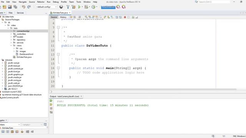Expand the repository package node
This screenshot has height=138, width=246.
coord(11,40)
